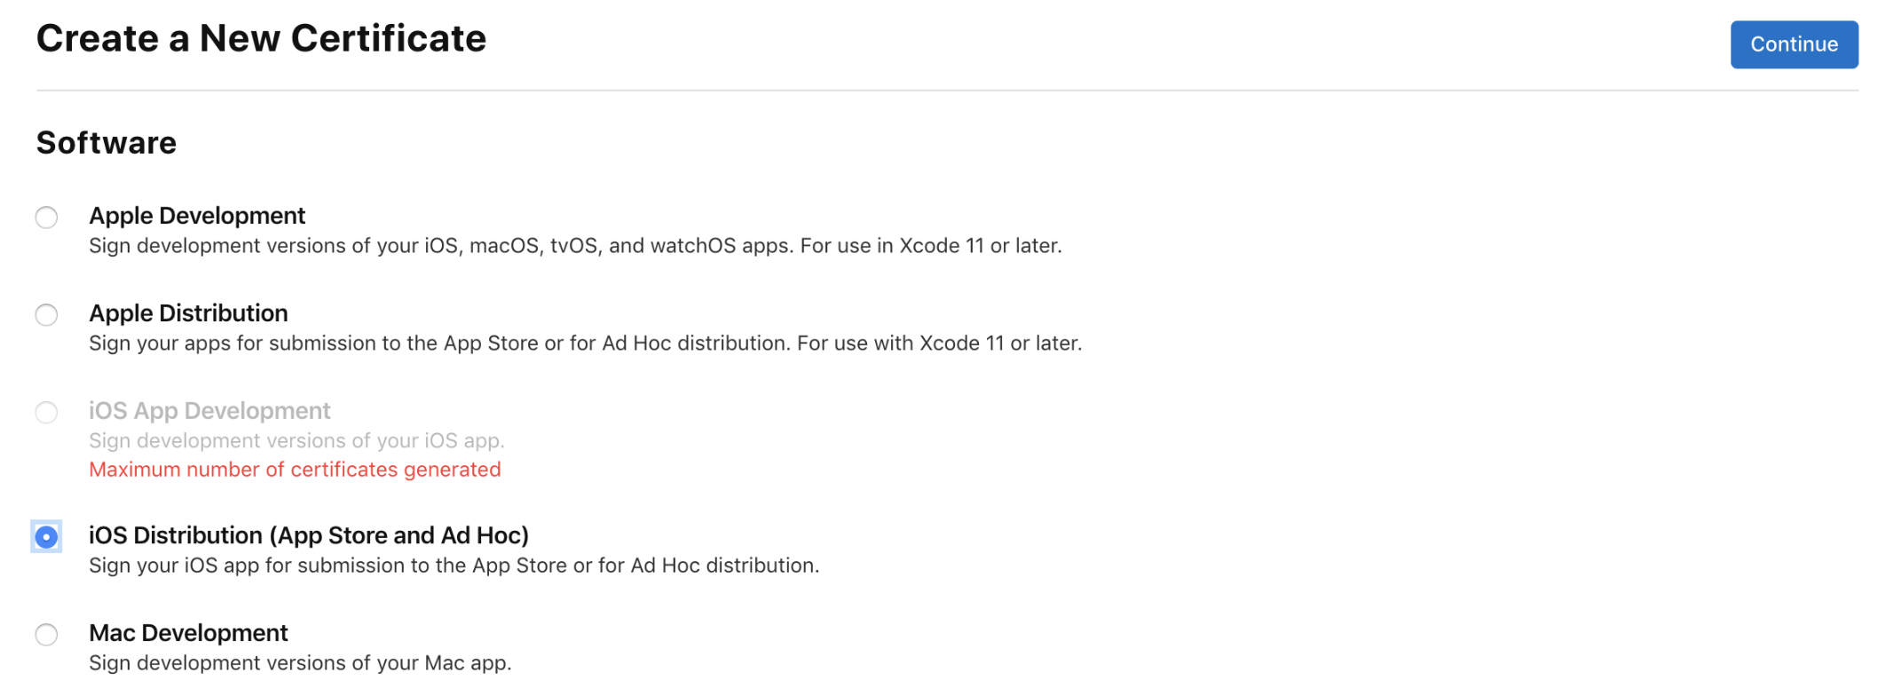Click the Apple Distribution label text
Screen dimensions: 1878x696
(x=188, y=313)
